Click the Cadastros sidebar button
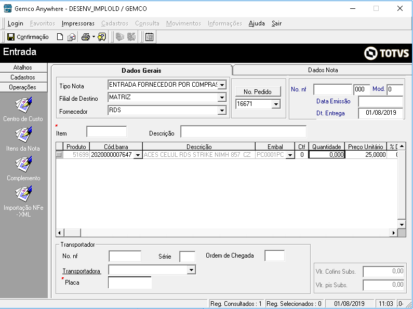Viewport: 413px width, 309px height. (x=23, y=77)
